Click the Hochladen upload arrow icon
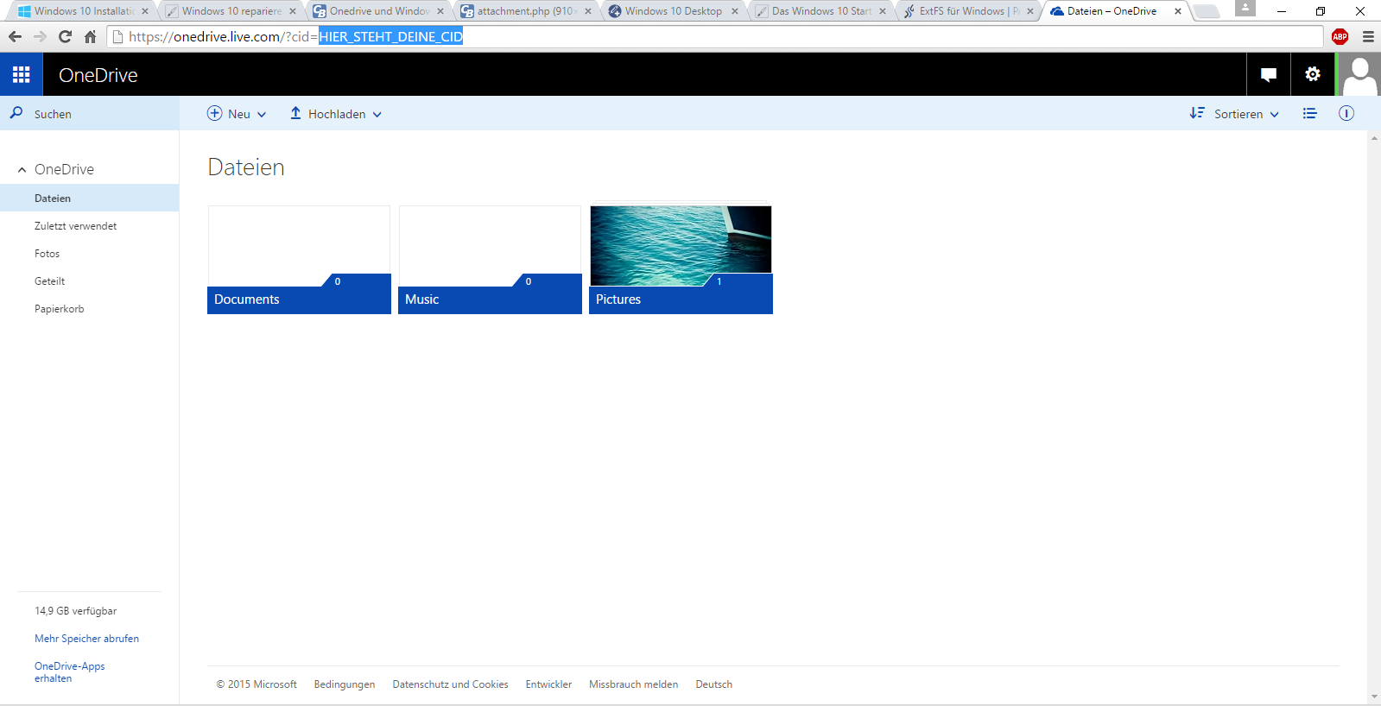 point(295,113)
